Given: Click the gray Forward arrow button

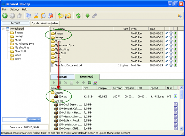Looking at the screenshot, I should coord(12,16).
